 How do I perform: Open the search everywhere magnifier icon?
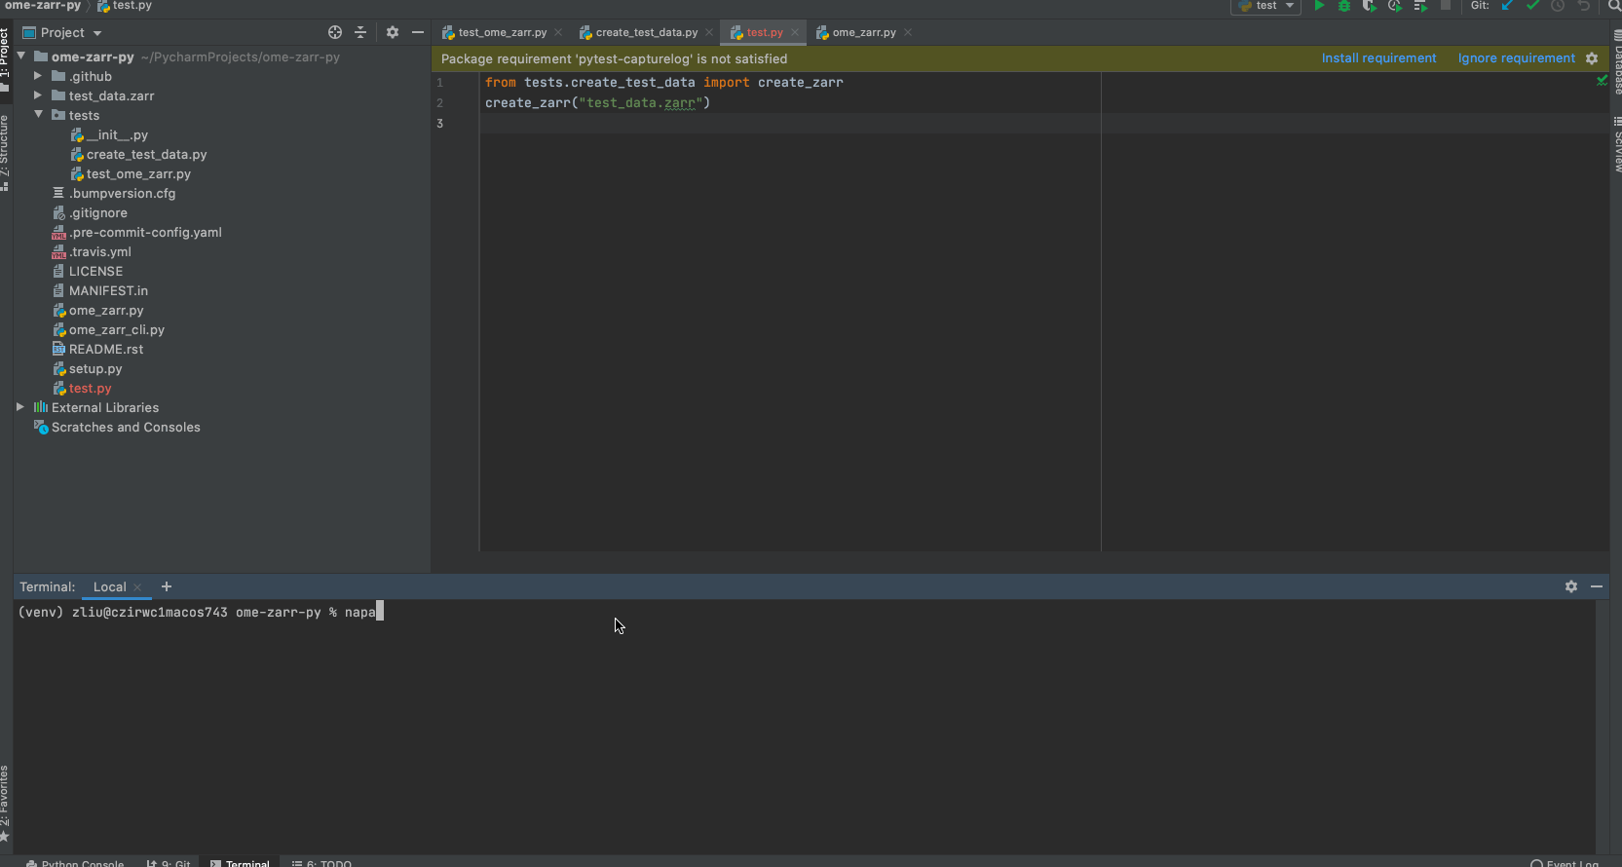(1614, 6)
